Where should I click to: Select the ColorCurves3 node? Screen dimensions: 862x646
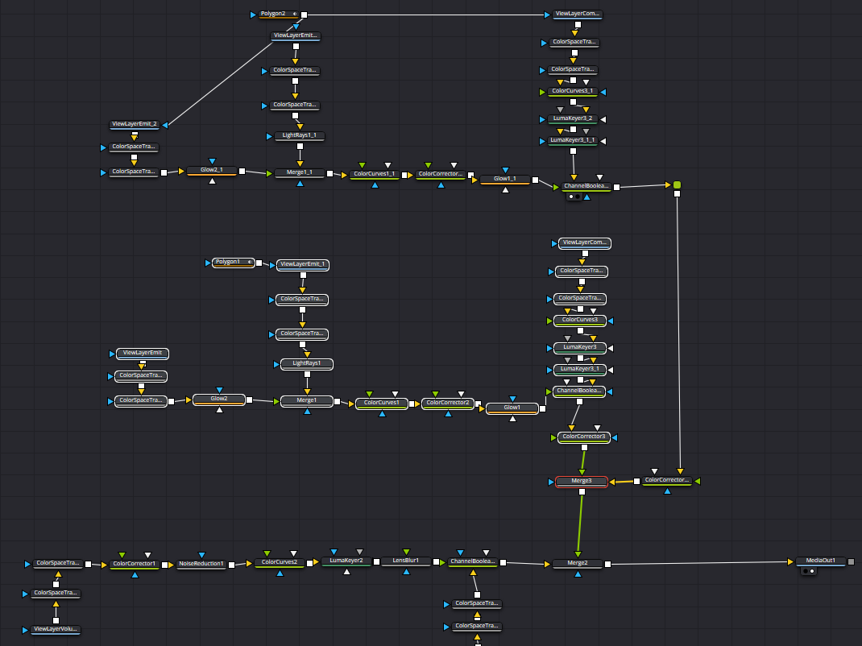(580, 320)
